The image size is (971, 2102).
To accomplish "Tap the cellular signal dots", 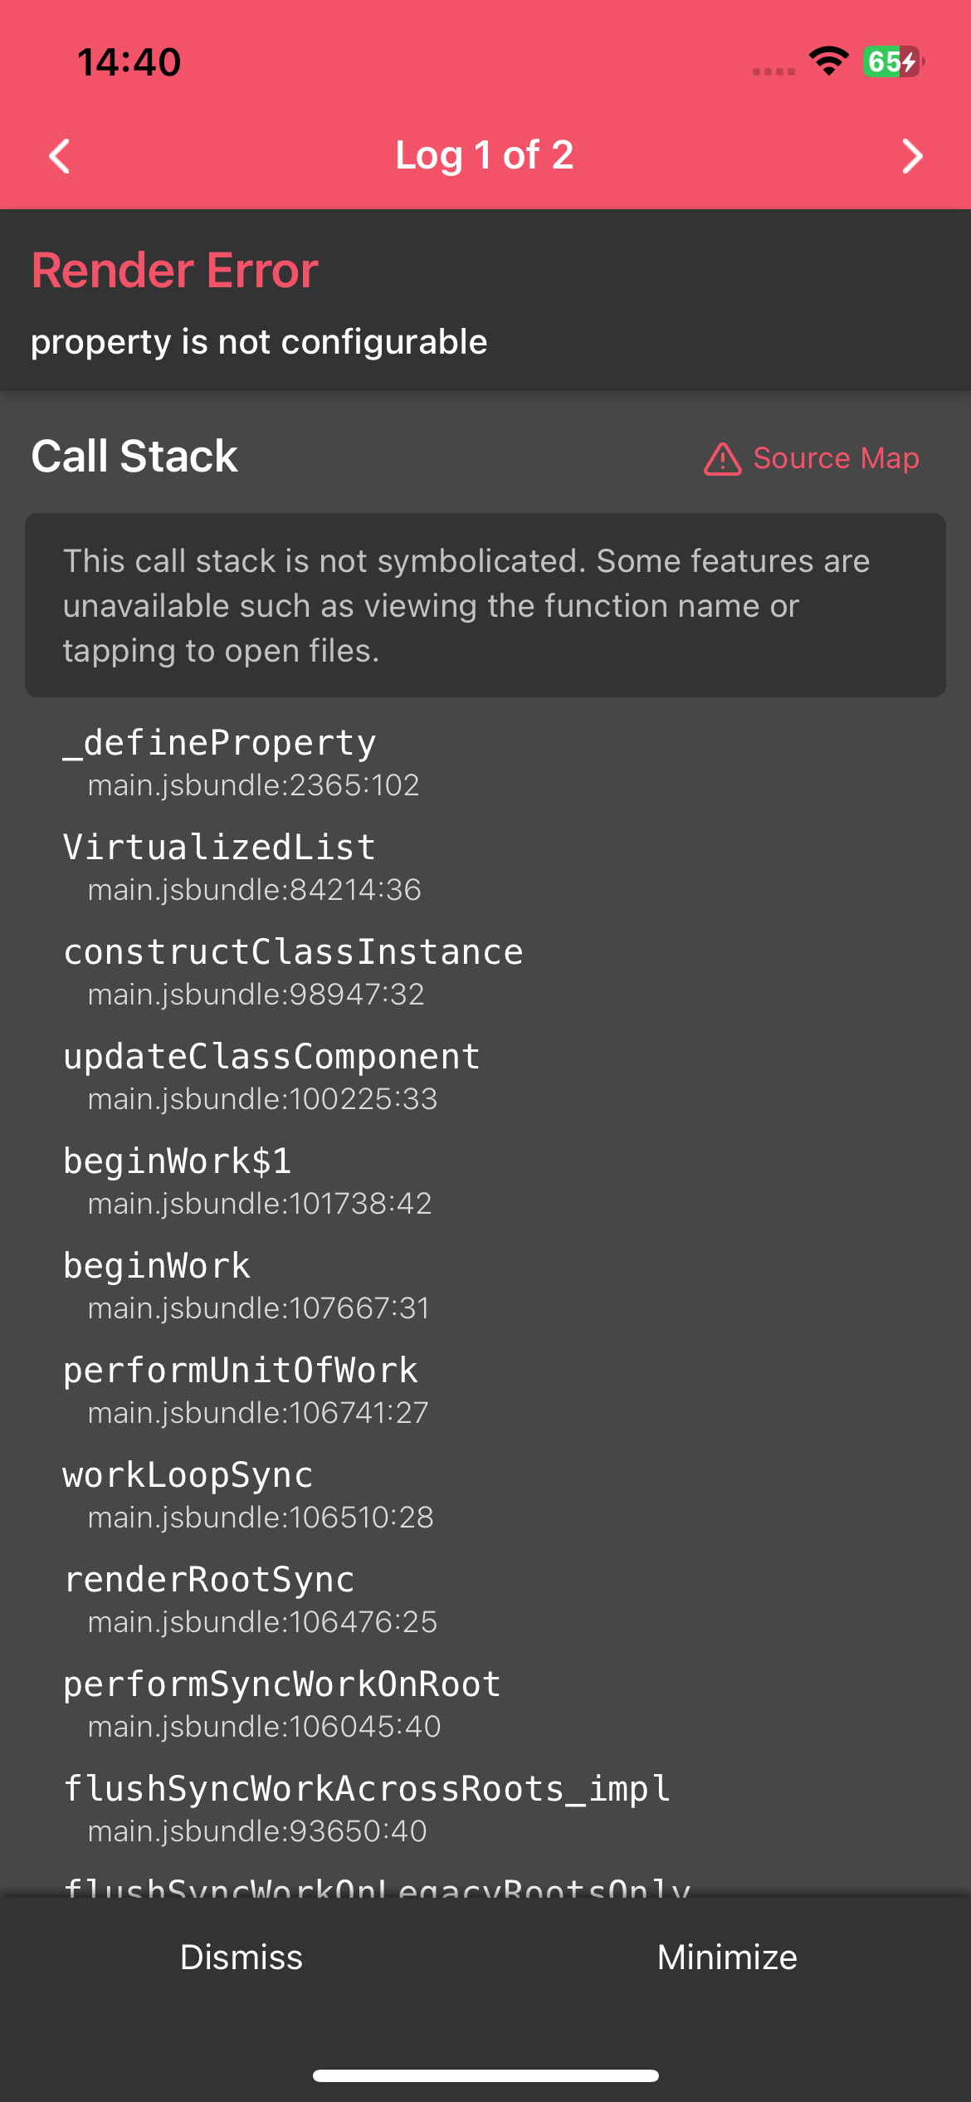I will 773,71.
